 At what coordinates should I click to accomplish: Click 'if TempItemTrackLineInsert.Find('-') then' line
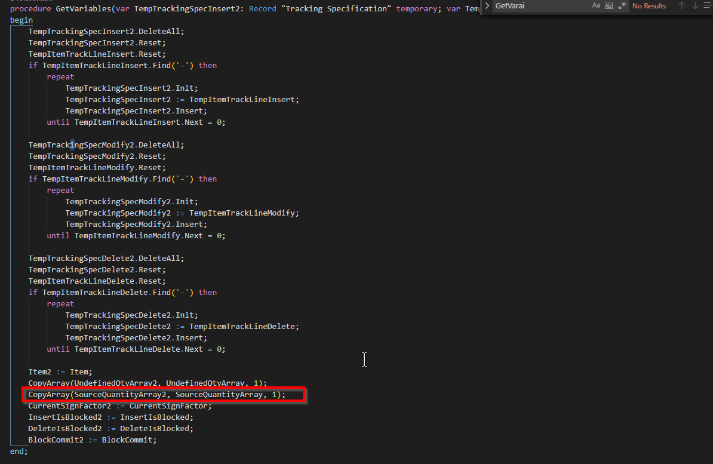tap(122, 66)
